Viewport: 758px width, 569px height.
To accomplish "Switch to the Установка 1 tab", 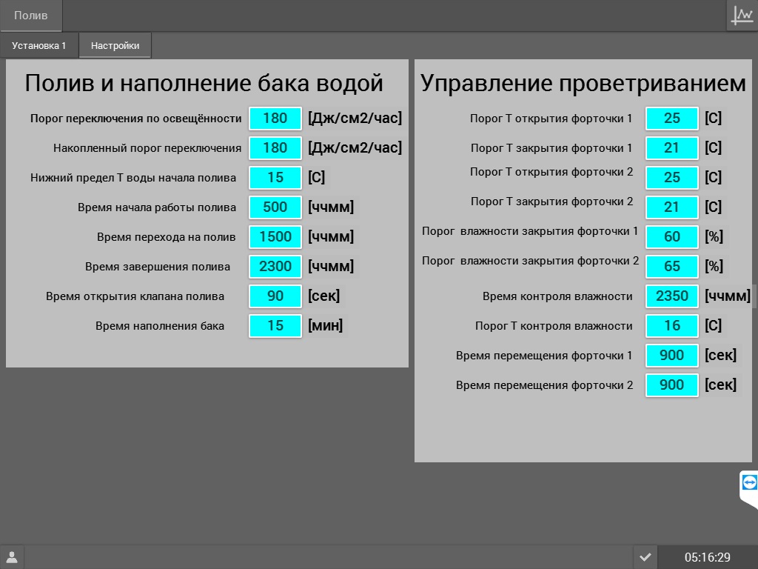I will click(x=38, y=45).
